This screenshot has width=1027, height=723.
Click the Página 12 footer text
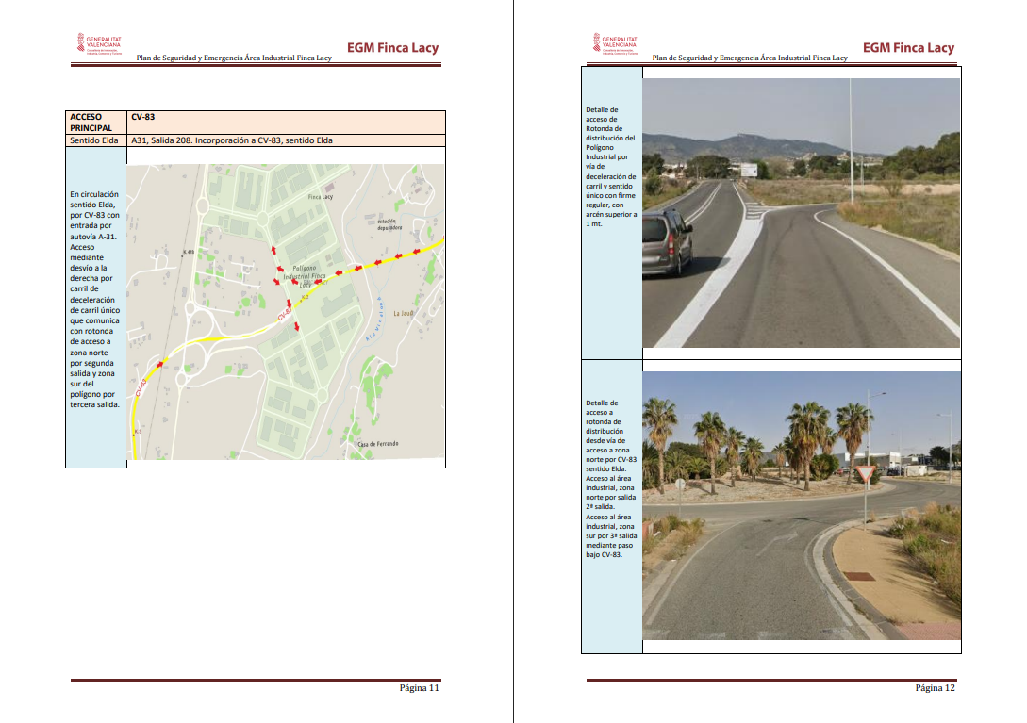935,688
